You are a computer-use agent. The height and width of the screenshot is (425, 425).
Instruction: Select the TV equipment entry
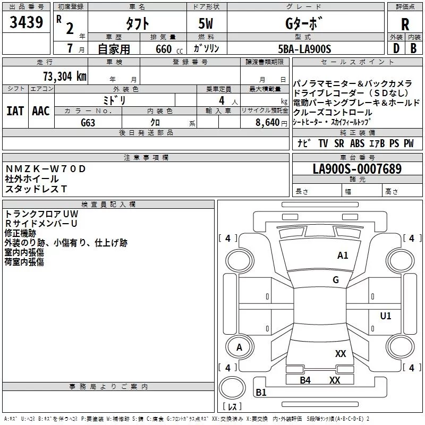click(323, 143)
